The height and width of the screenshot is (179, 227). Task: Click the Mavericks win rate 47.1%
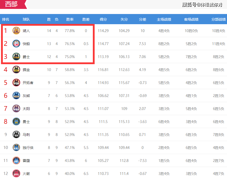click(x=70, y=148)
